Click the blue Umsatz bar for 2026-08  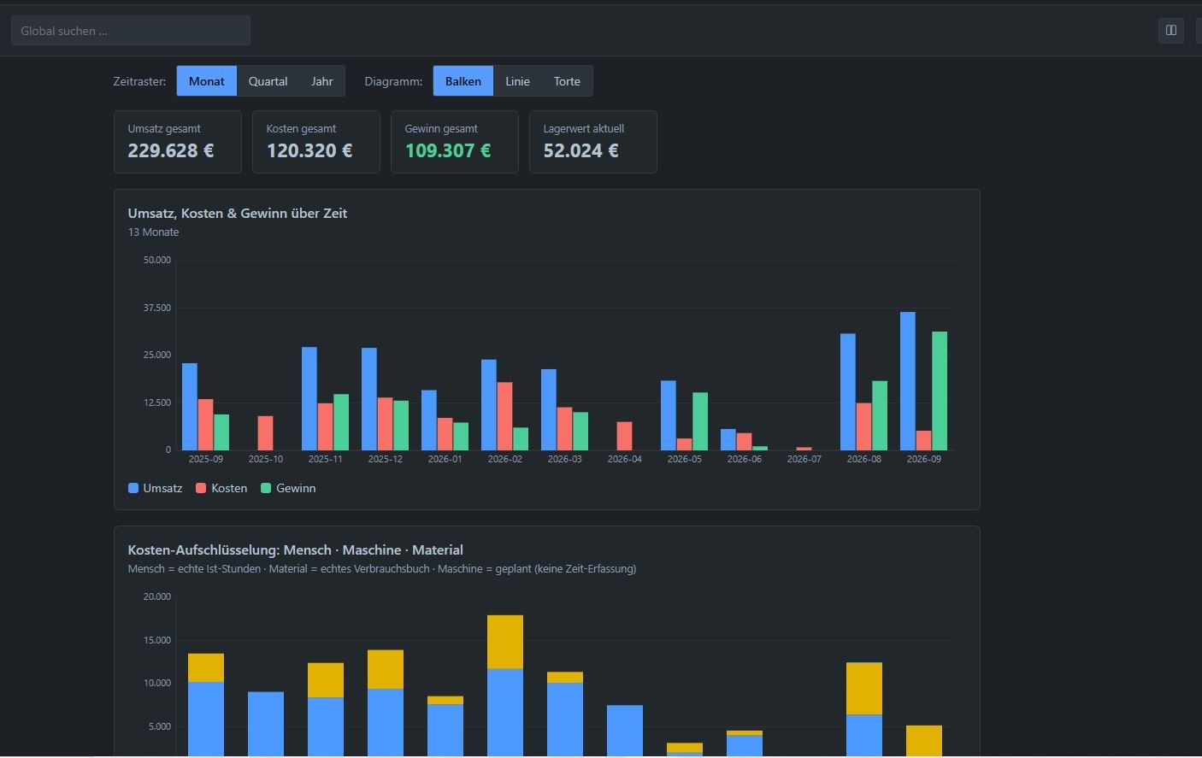848,392
